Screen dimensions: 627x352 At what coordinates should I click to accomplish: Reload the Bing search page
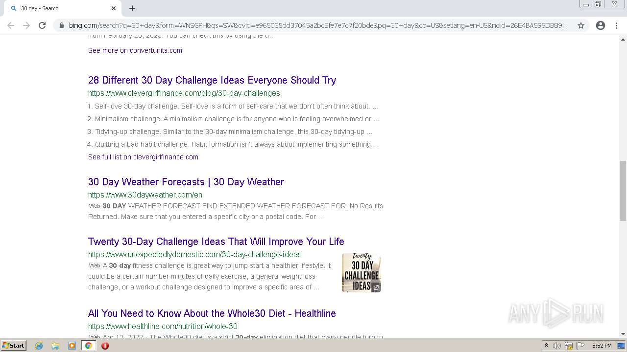(42, 25)
